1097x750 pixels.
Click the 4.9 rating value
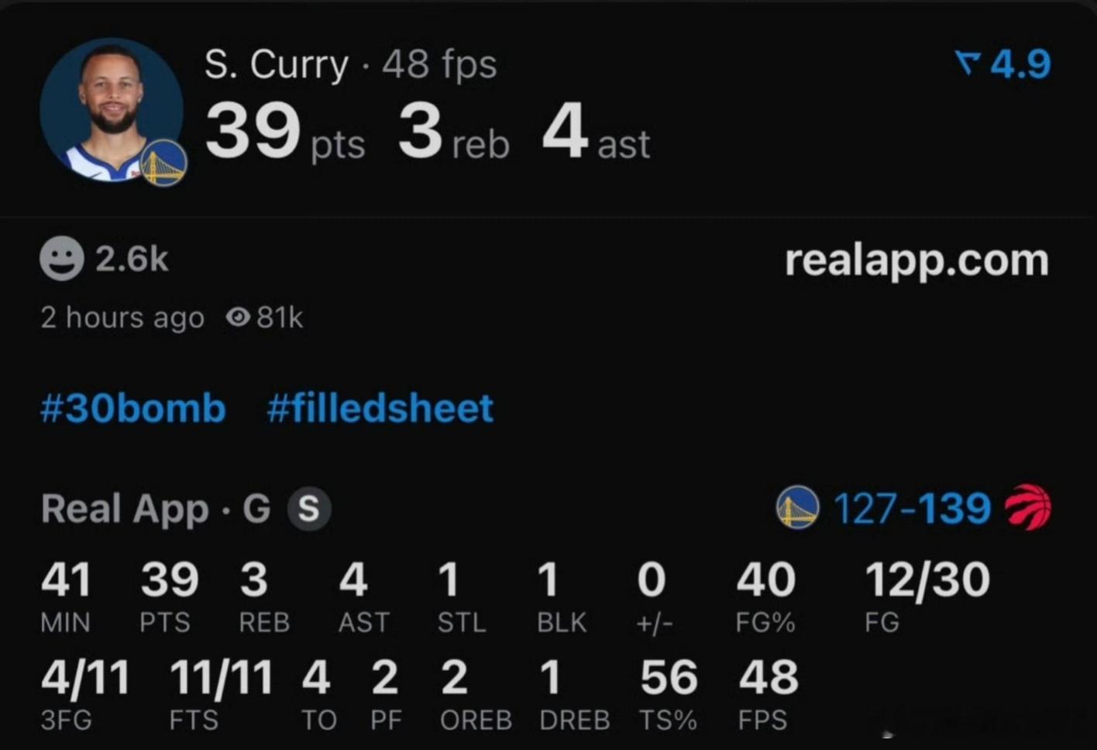pos(1020,64)
